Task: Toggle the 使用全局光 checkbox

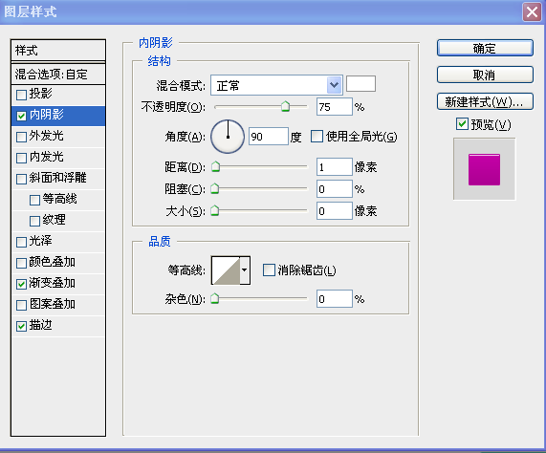Action: pos(317,136)
